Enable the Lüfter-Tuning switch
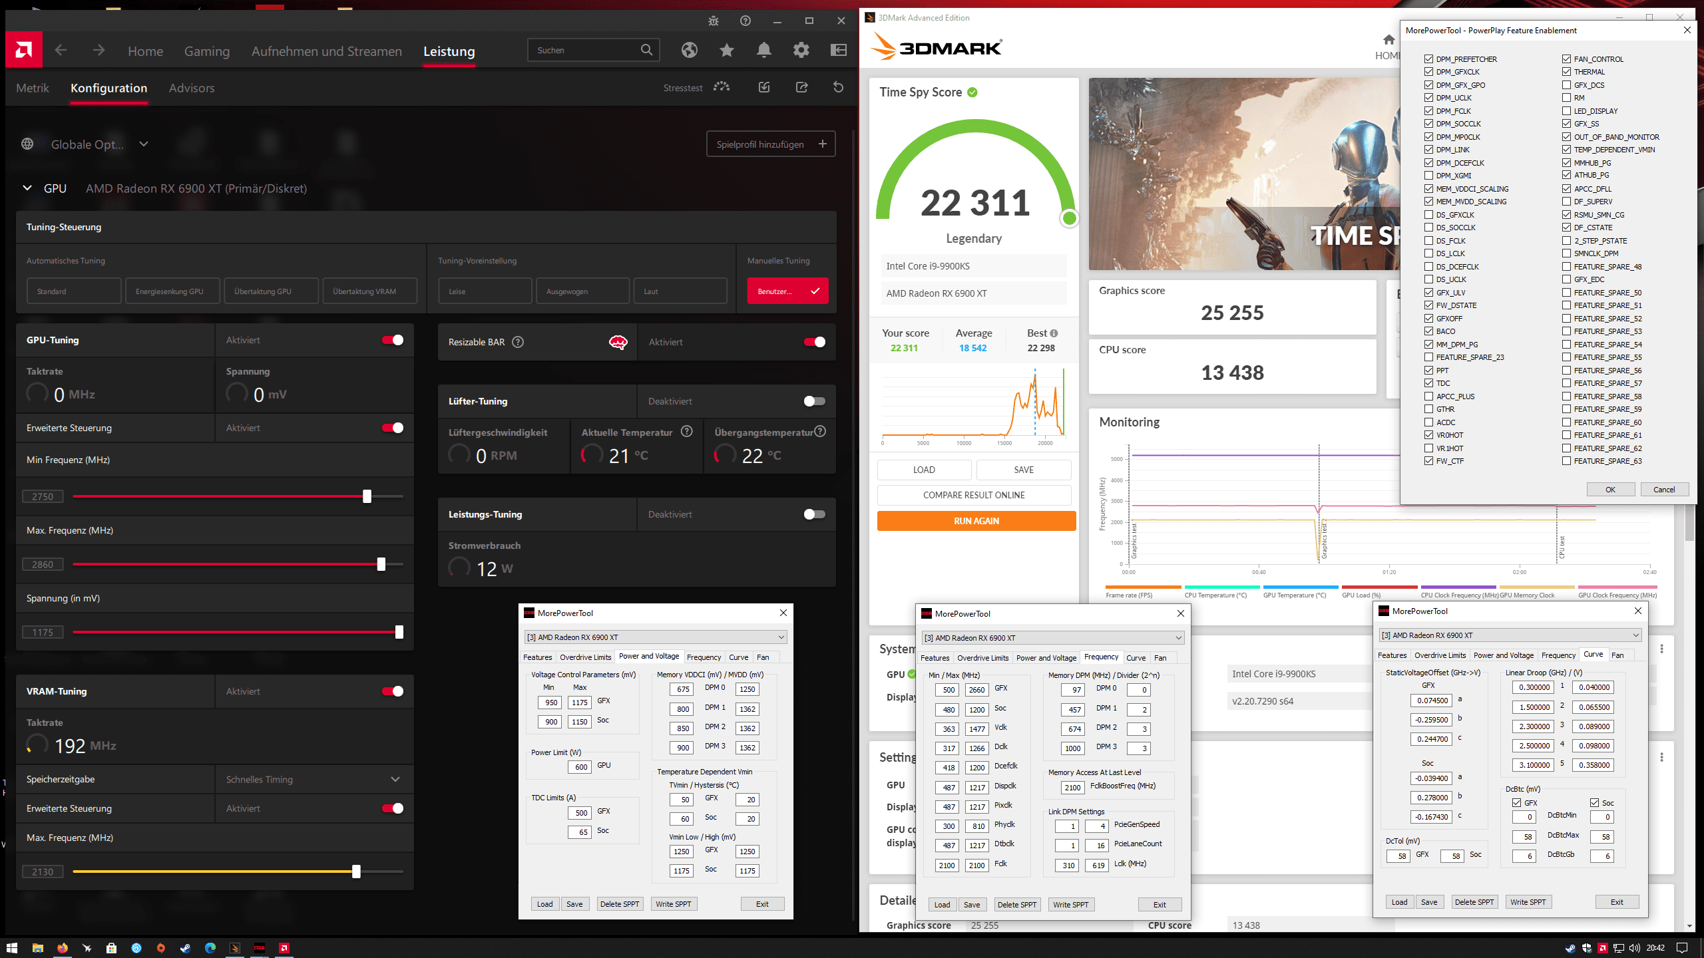 coord(814,401)
